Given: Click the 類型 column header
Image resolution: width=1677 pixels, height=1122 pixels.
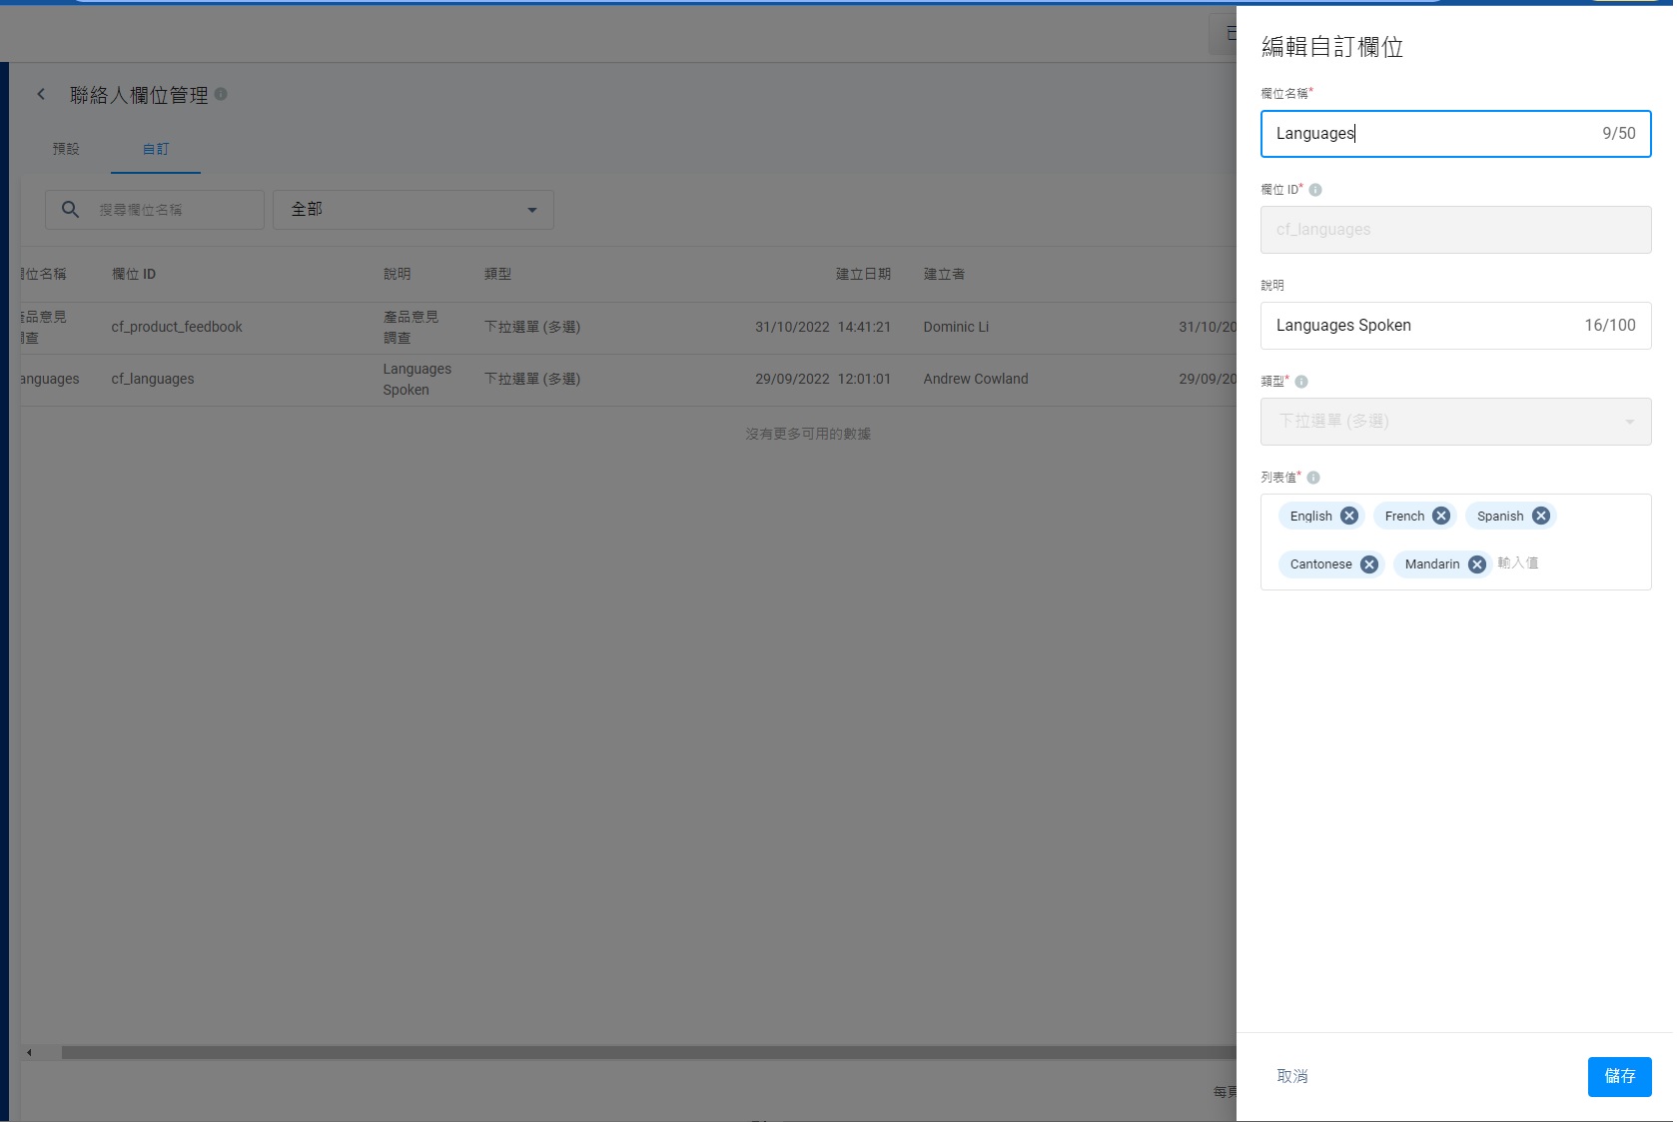Looking at the screenshot, I should 497,274.
